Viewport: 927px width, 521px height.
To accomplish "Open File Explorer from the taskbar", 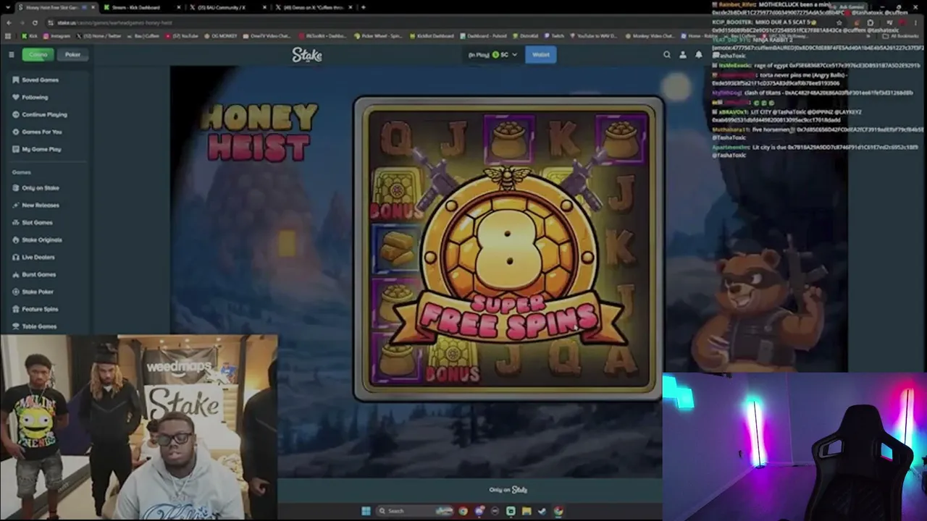I will point(527,511).
